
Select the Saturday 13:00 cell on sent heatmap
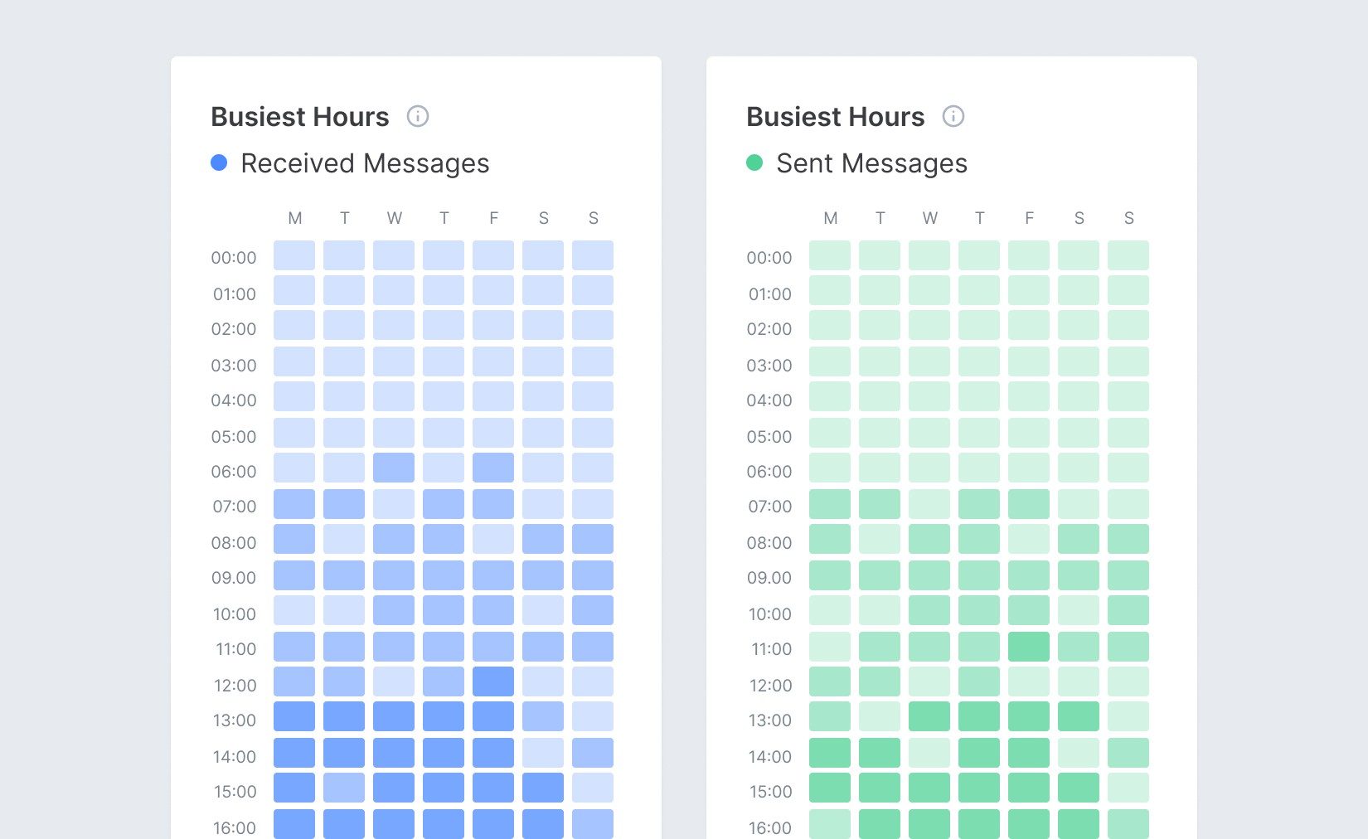1079,716
